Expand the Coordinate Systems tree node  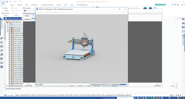click(8, 24)
